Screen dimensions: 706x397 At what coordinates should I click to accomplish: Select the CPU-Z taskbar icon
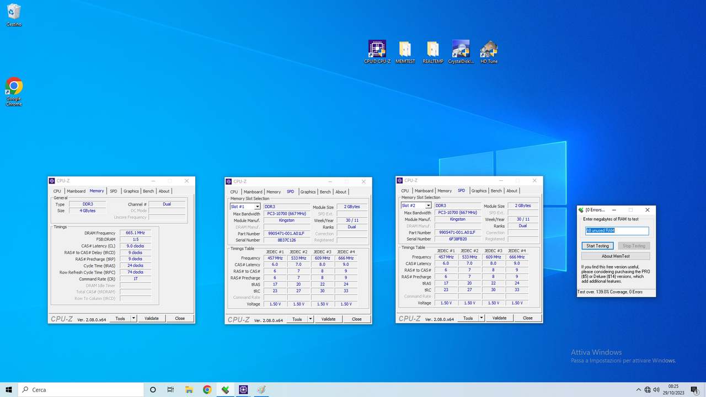(x=243, y=390)
